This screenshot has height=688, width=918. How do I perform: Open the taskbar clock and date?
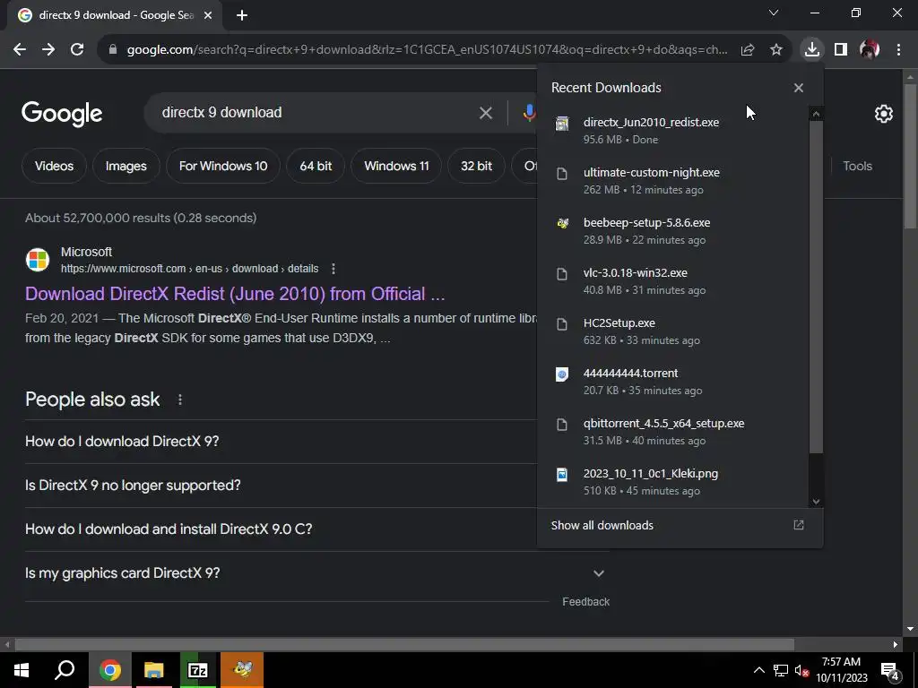(x=841, y=670)
